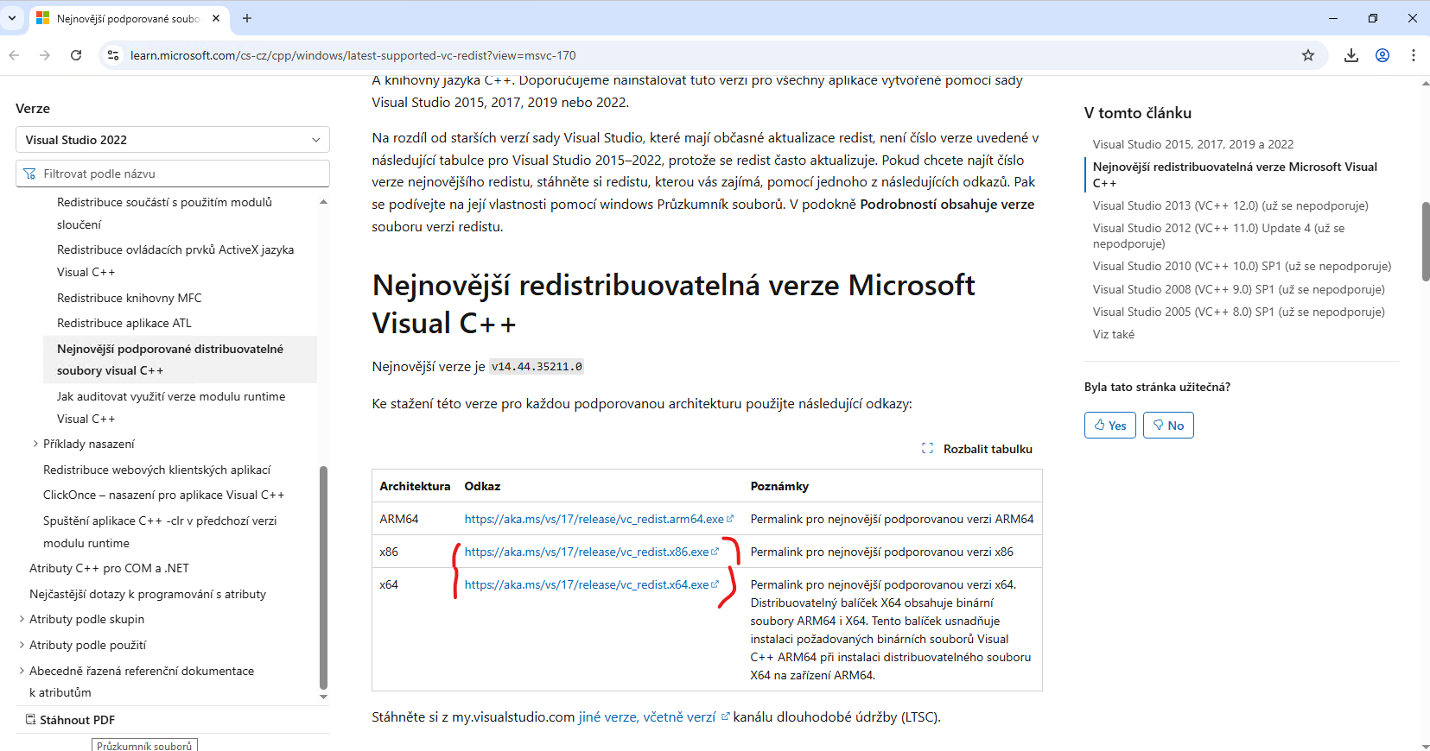The height and width of the screenshot is (751, 1430).
Task: Open the browser profile account icon
Action: point(1382,55)
